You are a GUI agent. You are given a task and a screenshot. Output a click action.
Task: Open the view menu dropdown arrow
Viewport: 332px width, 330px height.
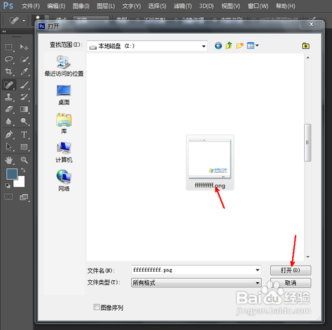click(257, 46)
